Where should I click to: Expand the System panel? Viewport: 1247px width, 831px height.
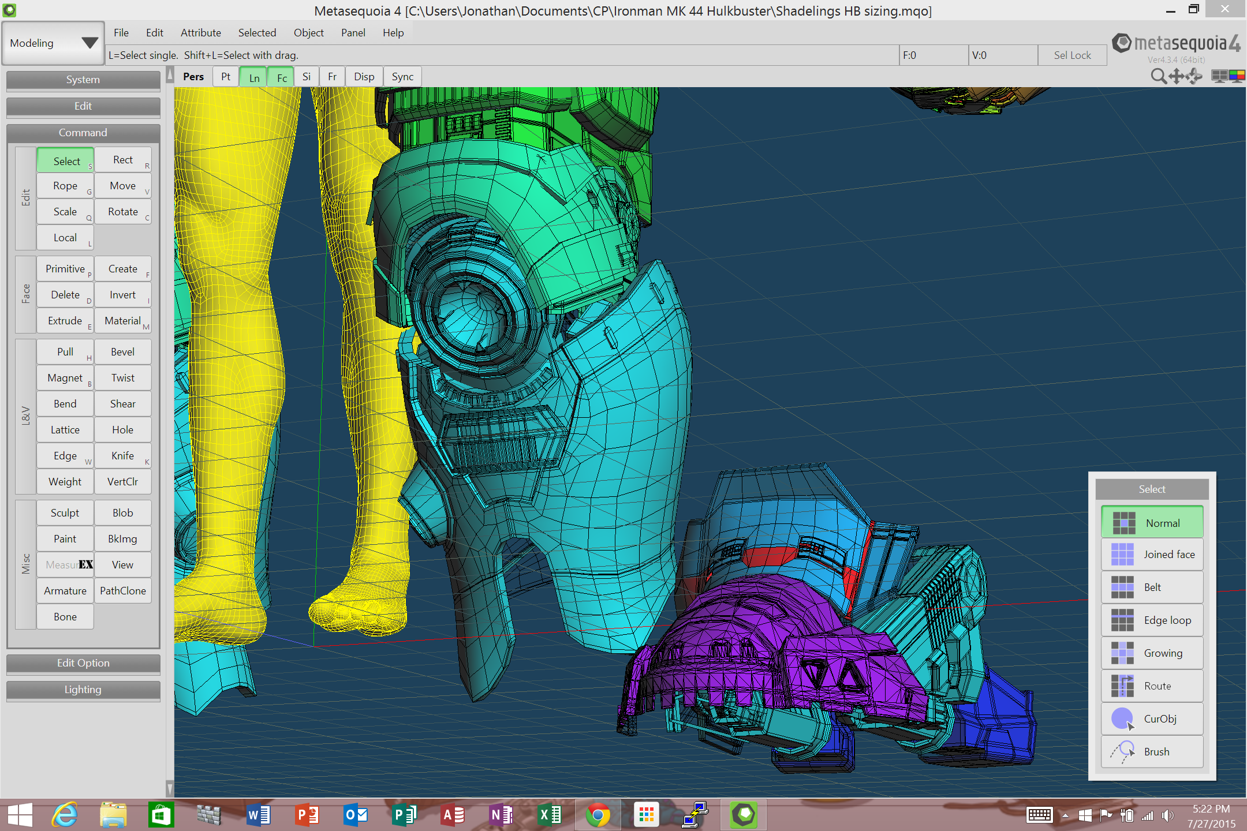(x=83, y=80)
